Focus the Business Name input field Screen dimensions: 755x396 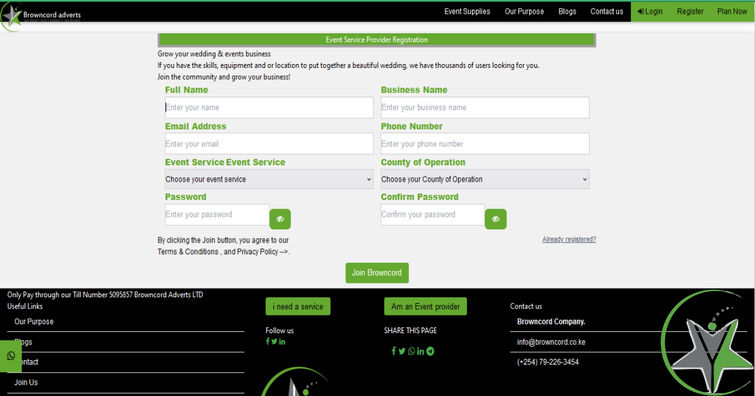click(485, 107)
